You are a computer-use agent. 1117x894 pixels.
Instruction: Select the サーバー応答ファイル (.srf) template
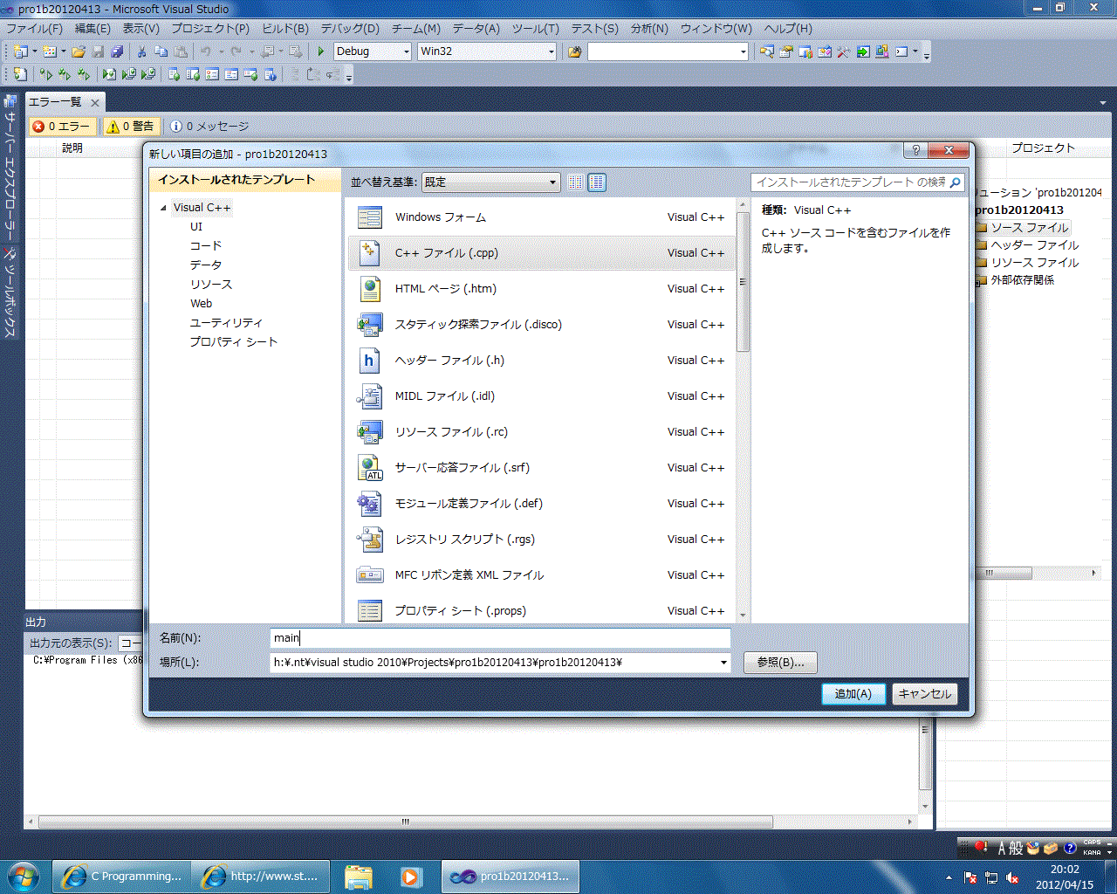click(x=541, y=468)
